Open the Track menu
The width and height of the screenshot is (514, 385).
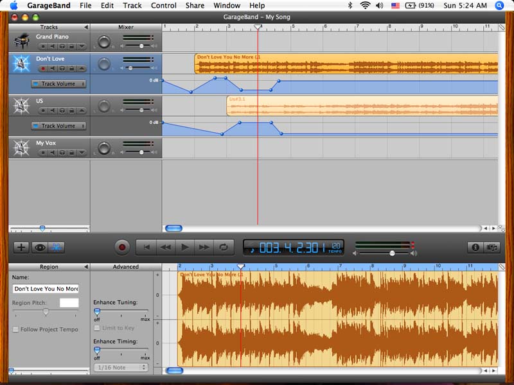(x=132, y=5)
